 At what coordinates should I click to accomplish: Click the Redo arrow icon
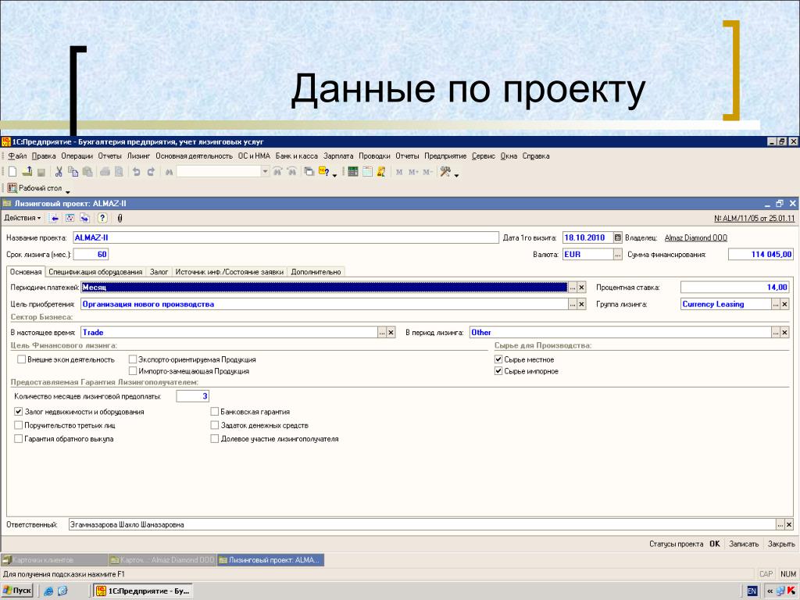click(151, 172)
